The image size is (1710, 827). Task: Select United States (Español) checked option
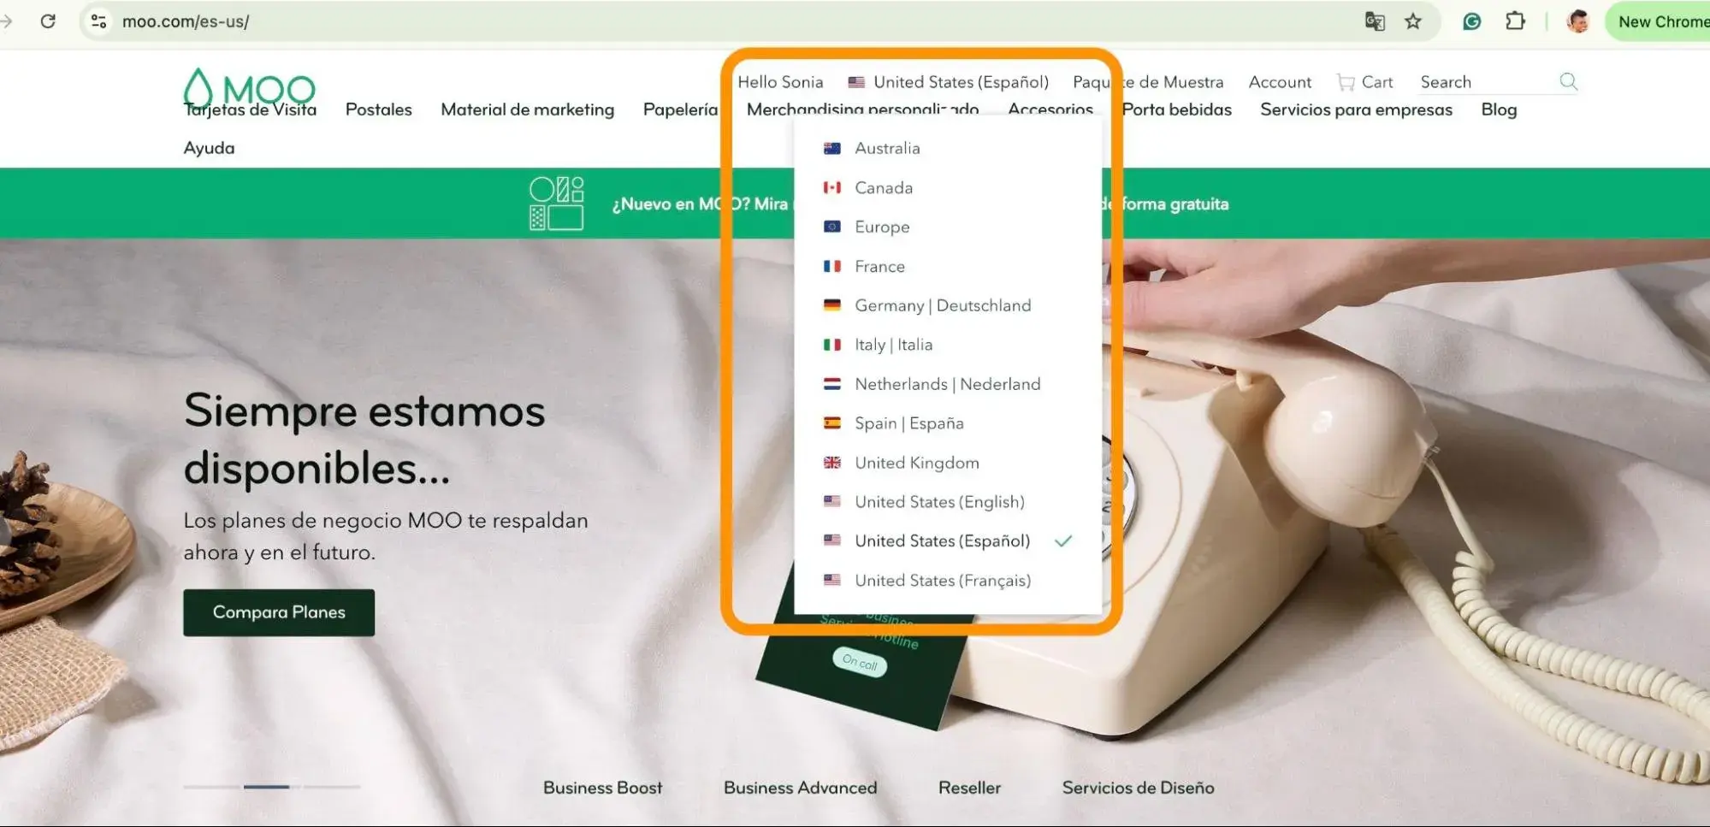(942, 541)
